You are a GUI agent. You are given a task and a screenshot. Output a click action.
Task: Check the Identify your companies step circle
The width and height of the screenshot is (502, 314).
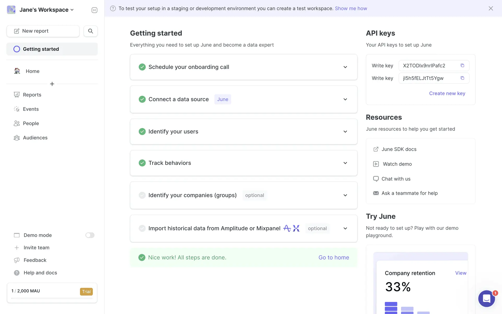142,195
